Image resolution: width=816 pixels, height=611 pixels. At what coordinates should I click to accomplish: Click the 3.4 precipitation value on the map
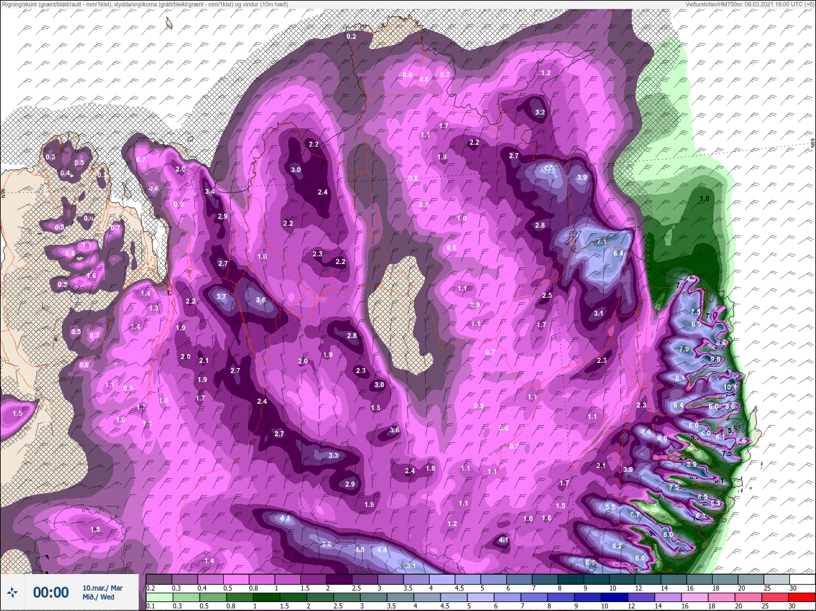pos(210,191)
